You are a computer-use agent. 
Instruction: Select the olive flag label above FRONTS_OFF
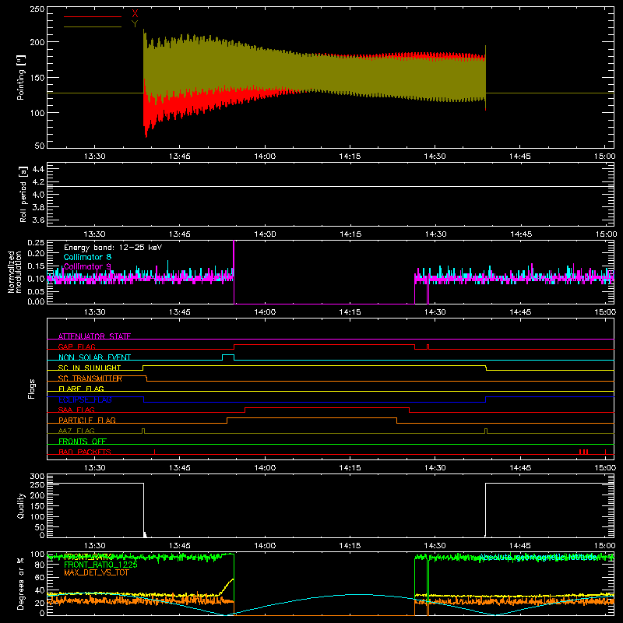(x=76, y=431)
